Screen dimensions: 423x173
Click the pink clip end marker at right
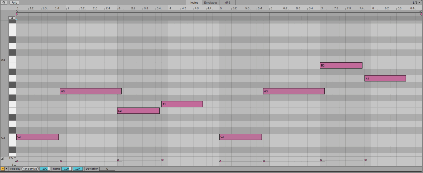pyautogui.click(x=421, y=14)
